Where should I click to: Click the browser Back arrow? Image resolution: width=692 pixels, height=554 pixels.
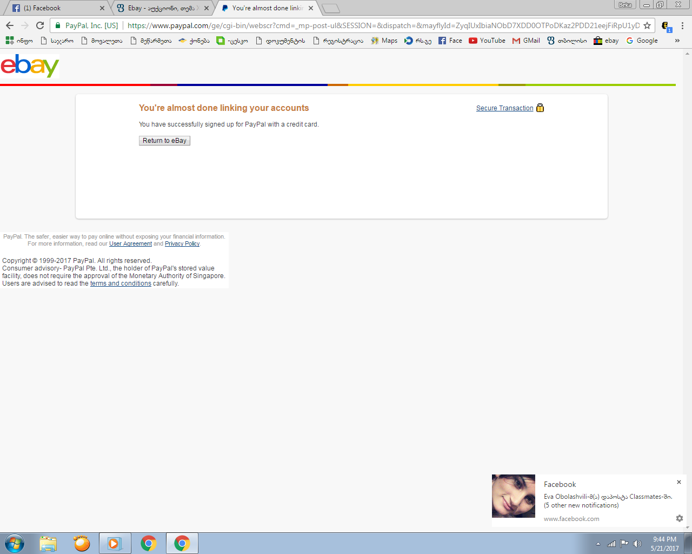pos(10,25)
